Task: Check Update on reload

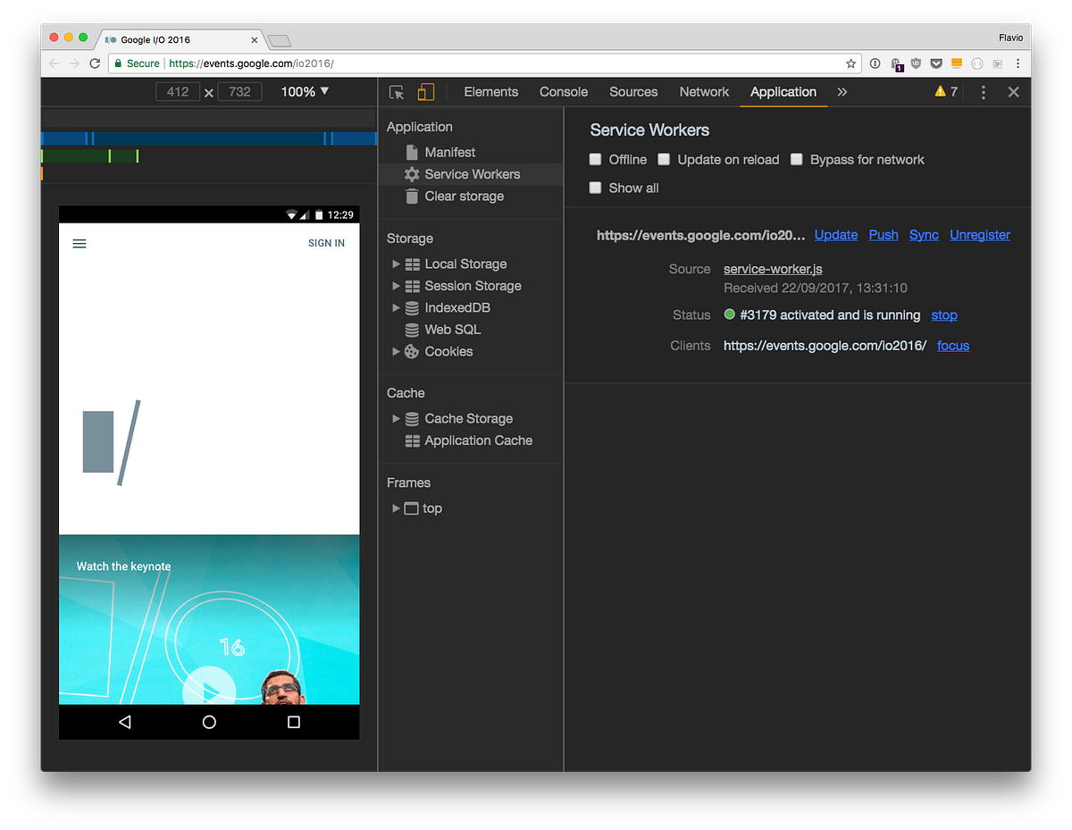Action: coord(664,159)
